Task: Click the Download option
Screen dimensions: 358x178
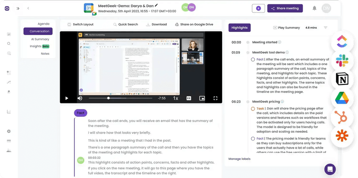Action: pyautogui.click(x=157, y=25)
